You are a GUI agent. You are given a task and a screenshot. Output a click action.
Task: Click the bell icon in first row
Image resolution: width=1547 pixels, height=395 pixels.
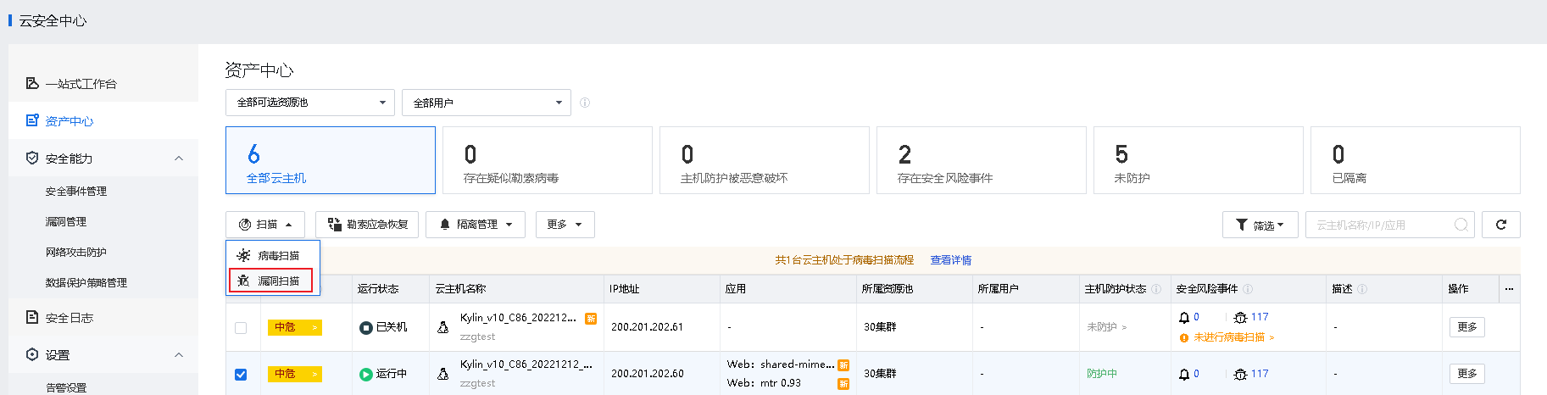(1184, 317)
